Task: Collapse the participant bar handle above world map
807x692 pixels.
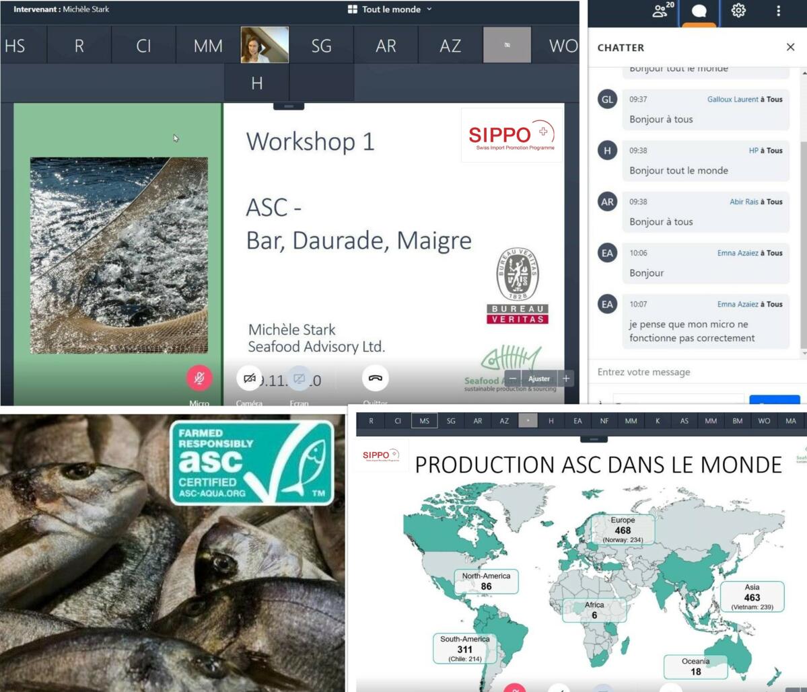Action: point(594,438)
